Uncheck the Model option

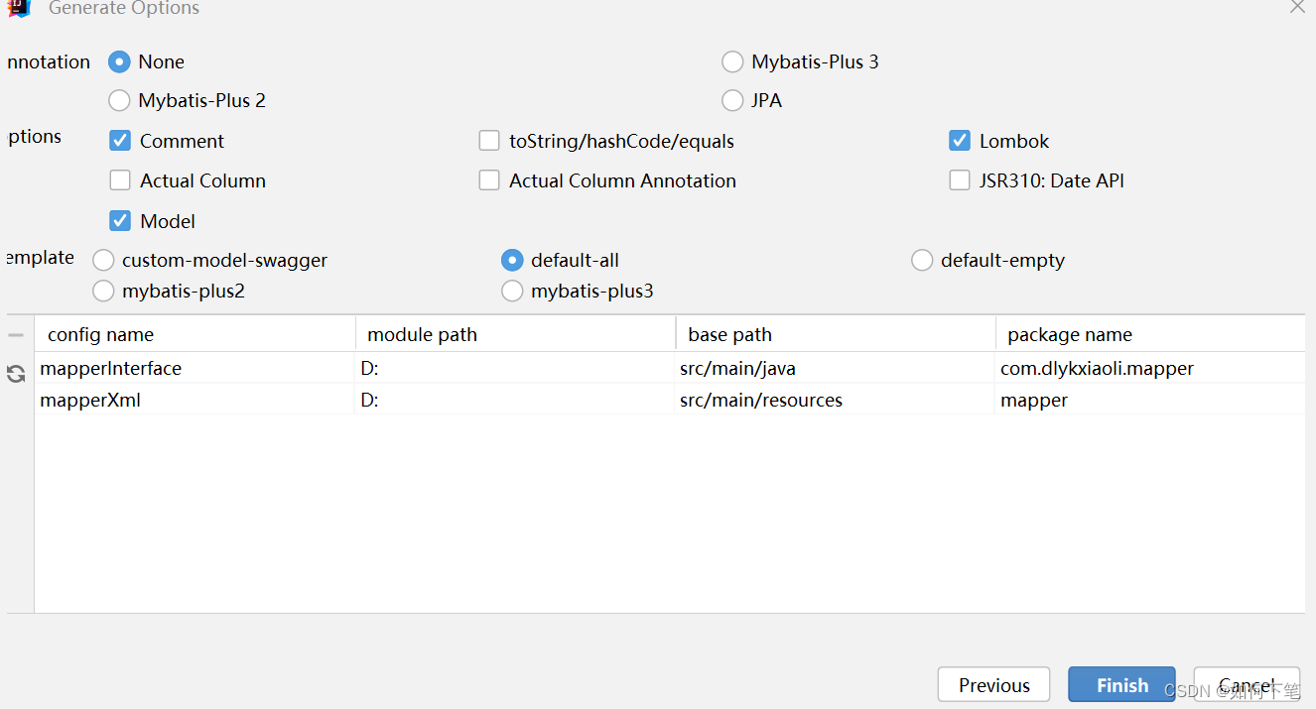[x=120, y=220]
